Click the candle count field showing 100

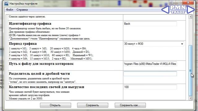click(x=150, y=87)
